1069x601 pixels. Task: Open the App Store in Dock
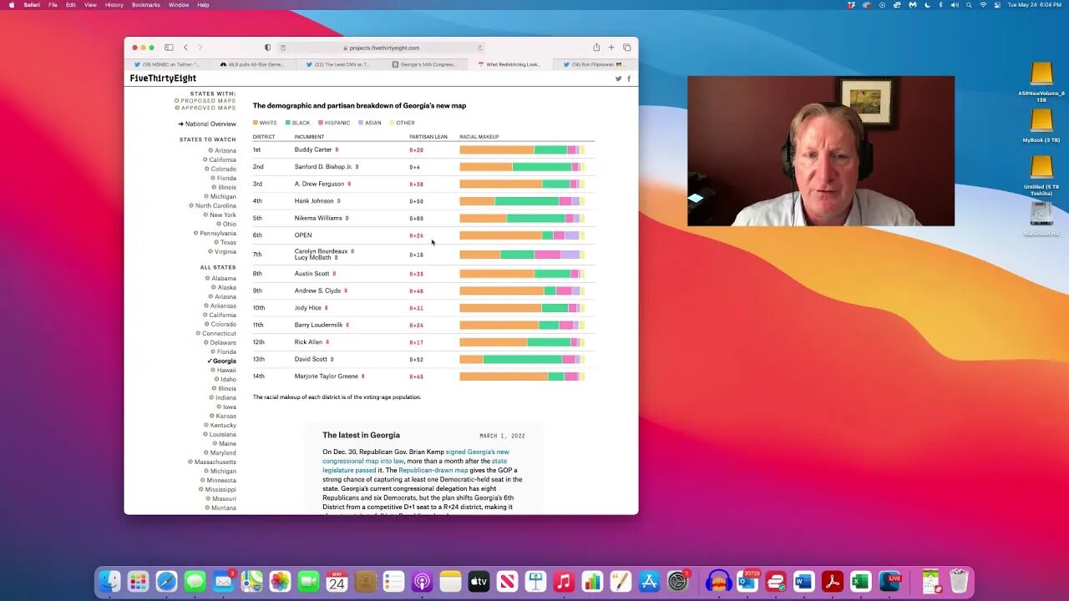click(649, 581)
